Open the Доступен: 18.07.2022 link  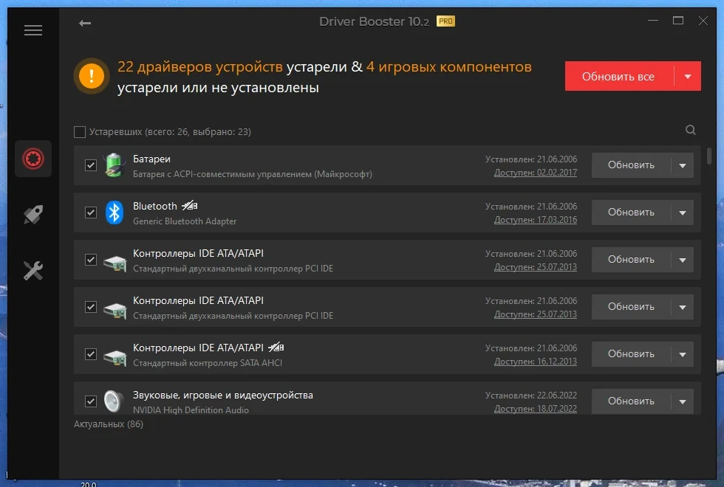(x=535, y=409)
